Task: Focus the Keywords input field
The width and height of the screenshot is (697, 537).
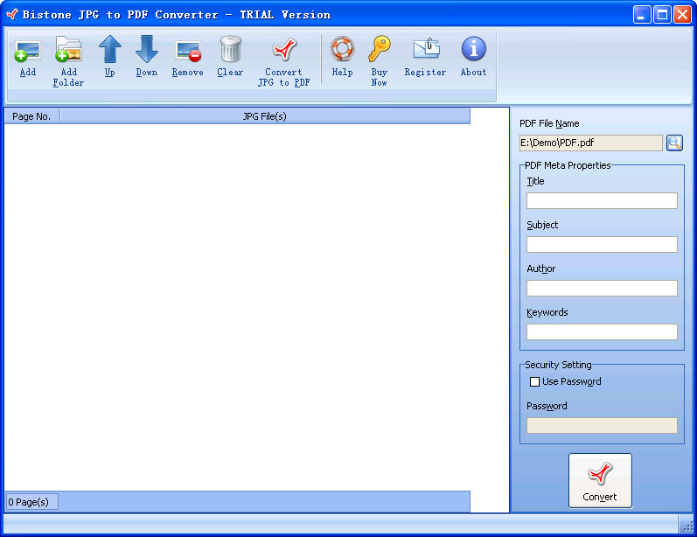Action: click(x=602, y=332)
